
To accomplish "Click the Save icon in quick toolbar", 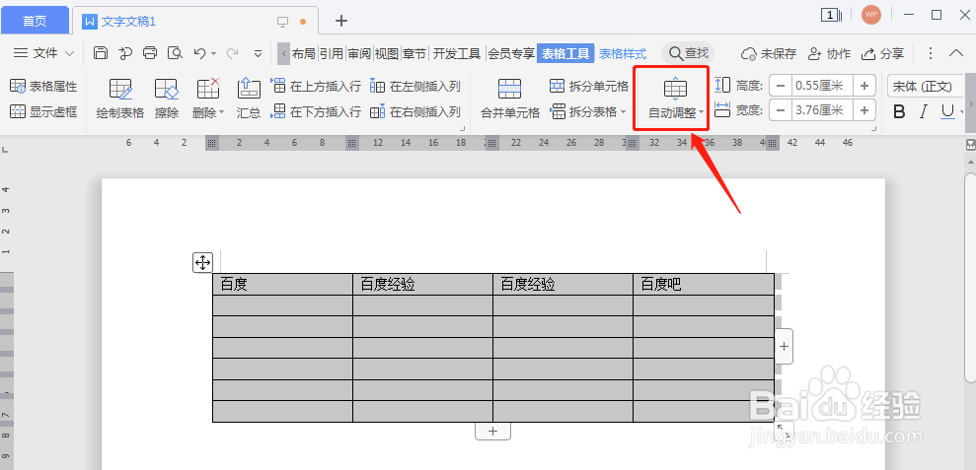I will pyautogui.click(x=101, y=53).
